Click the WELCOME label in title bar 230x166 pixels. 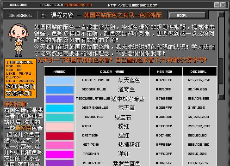[19, 5]
